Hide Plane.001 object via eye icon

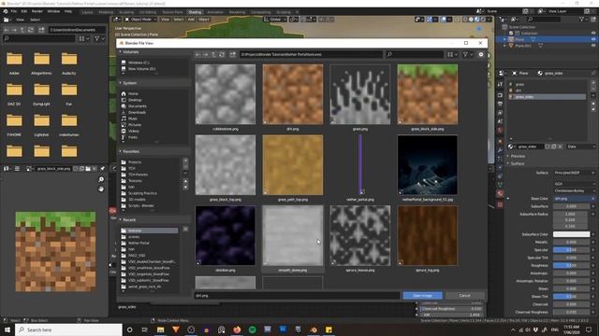click(x=593, y=46)
